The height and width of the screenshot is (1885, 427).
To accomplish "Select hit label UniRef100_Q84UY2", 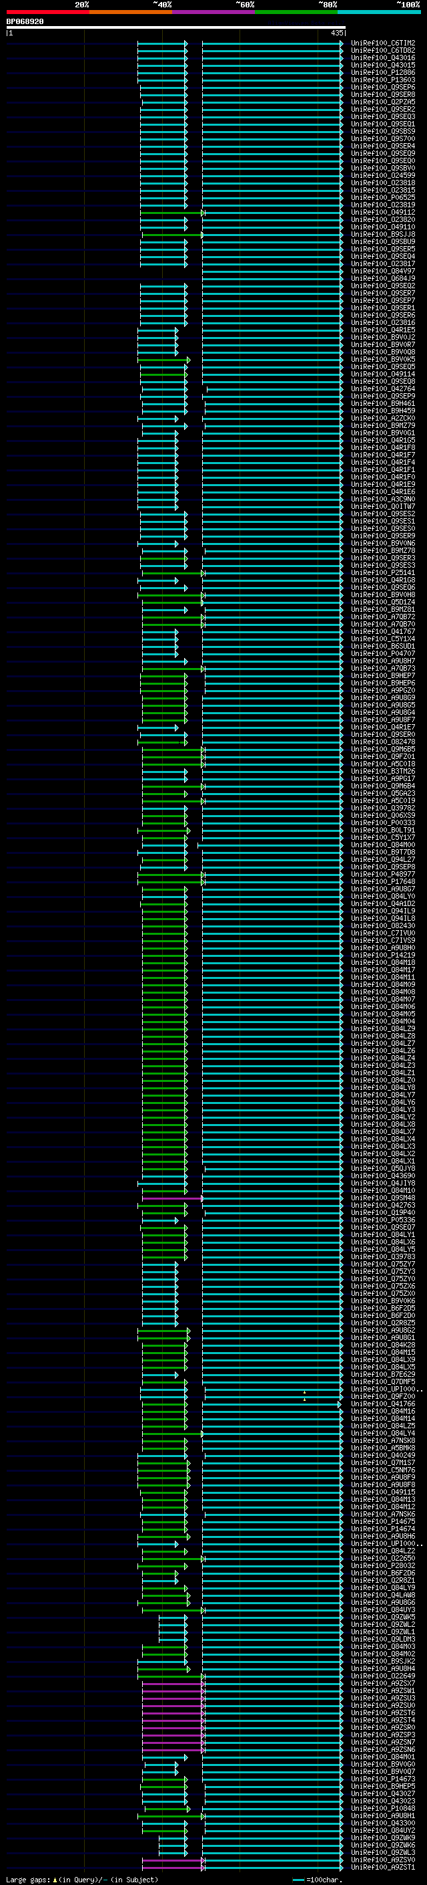I will [x=383, y=1830].
